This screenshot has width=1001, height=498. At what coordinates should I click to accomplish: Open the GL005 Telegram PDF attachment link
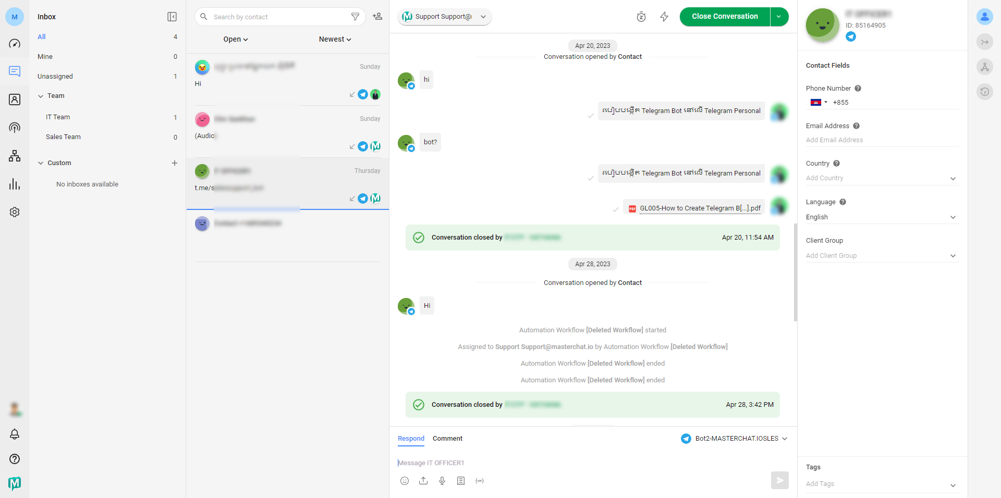700,208
